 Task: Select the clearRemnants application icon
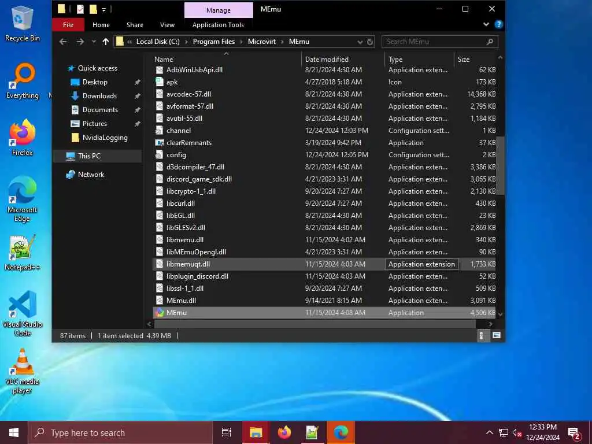coord(160,143)
